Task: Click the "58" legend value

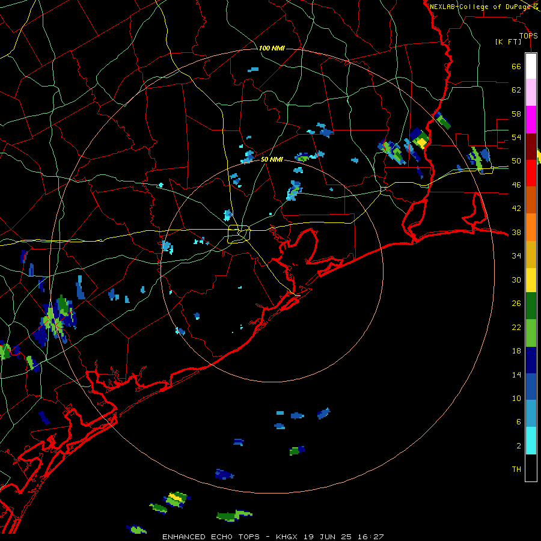Action: coord(516,114)
